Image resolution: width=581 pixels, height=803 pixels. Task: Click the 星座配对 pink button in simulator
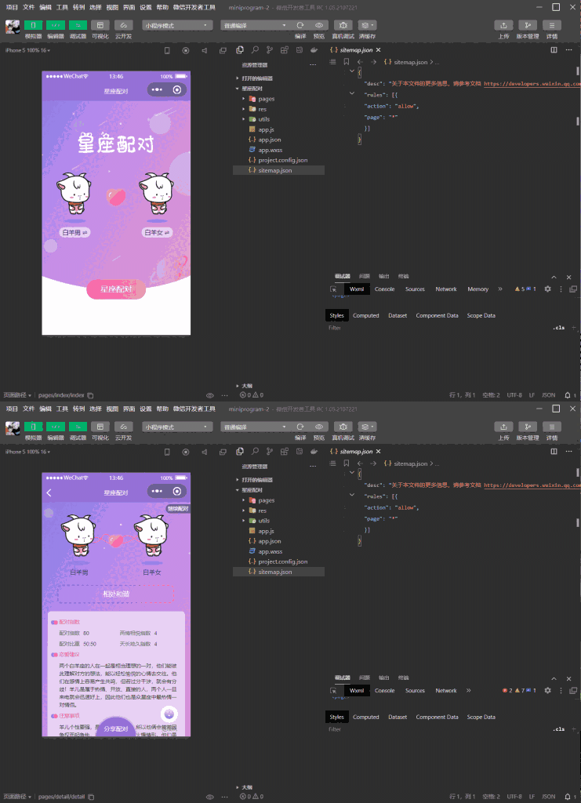click(x=116, y=289)
